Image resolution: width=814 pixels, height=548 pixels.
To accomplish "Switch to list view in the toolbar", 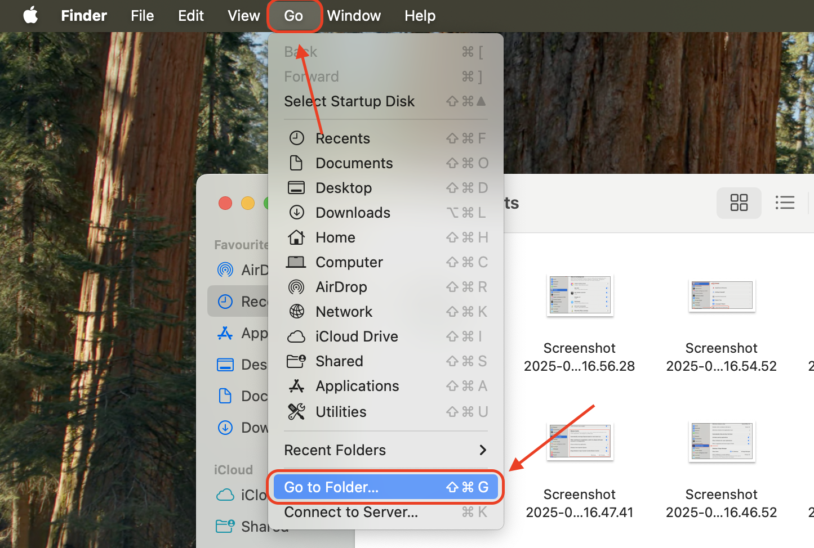I will tap(785, 203).
